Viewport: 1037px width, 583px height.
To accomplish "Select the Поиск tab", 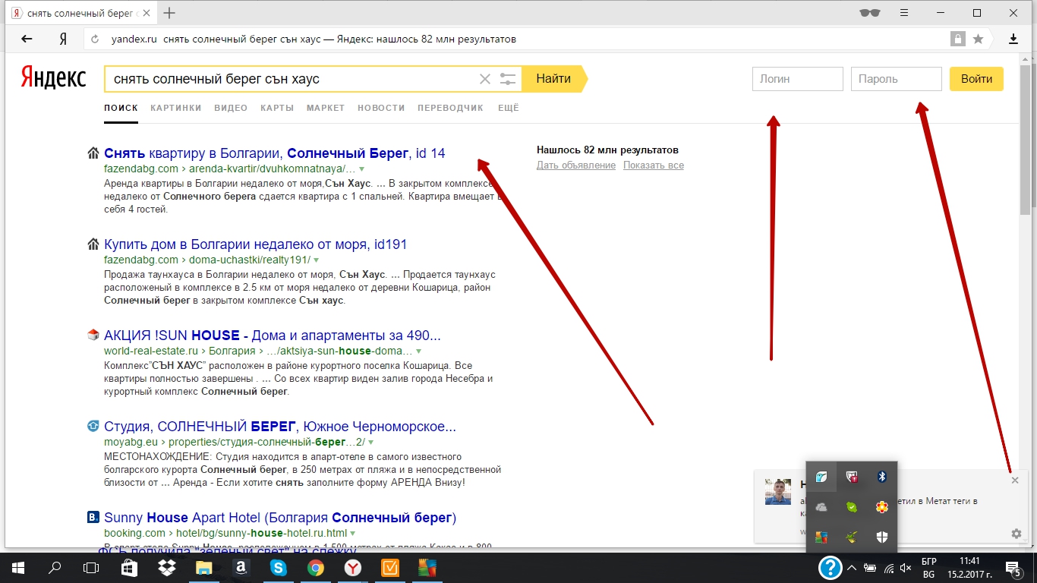I will tap(121, 108).
